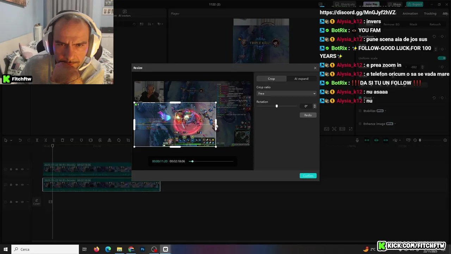Click the Delete left trim icon
The image size is (451, 254).
click(x=45, y=140)
